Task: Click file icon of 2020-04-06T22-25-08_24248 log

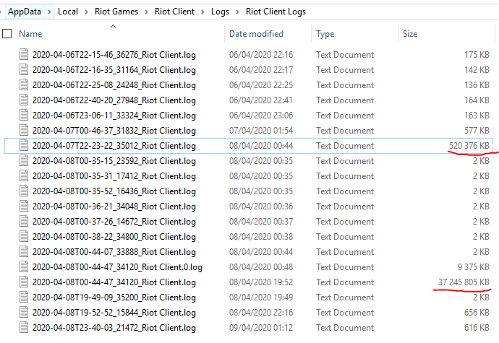Action: point(24,85)
